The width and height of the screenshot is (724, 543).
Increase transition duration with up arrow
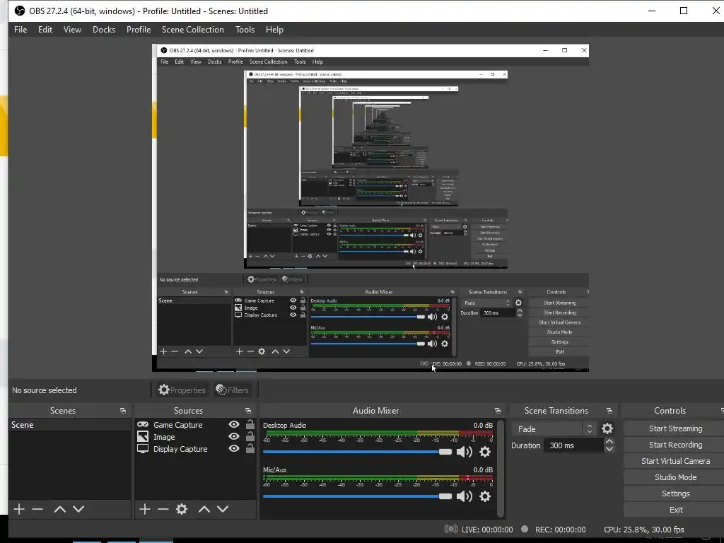[x=609, y=442]
